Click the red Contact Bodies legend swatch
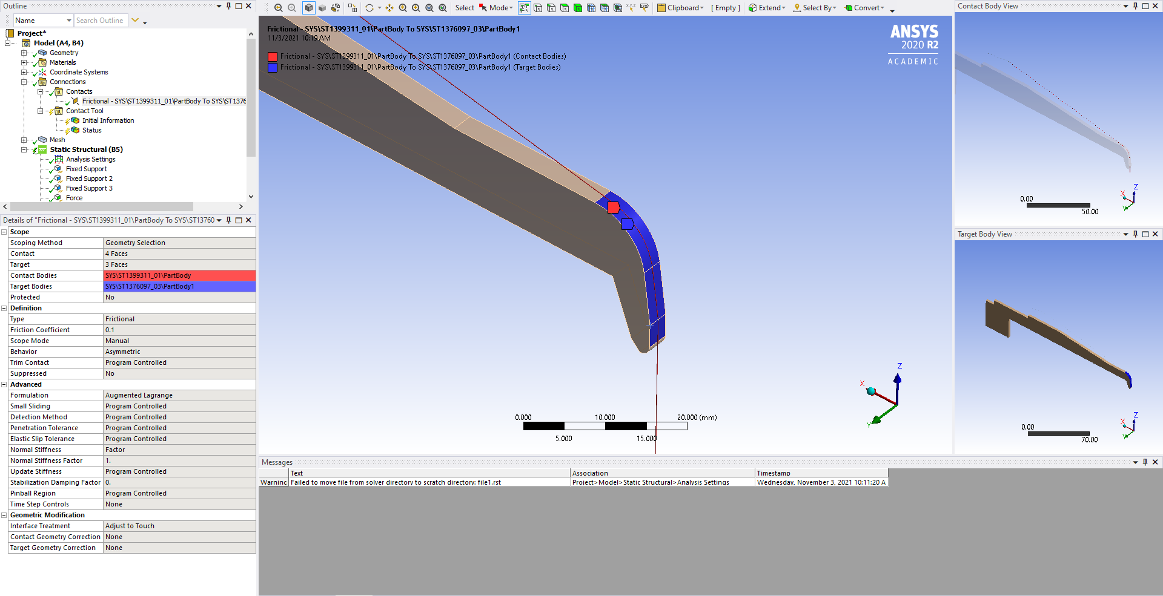 point(273,56)
